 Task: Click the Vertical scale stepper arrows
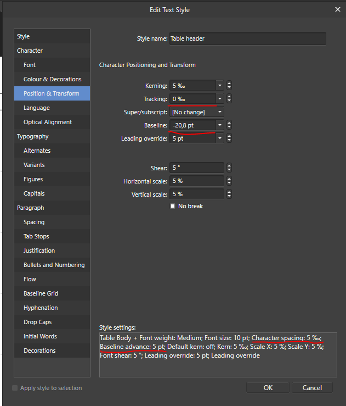(229, 194)
